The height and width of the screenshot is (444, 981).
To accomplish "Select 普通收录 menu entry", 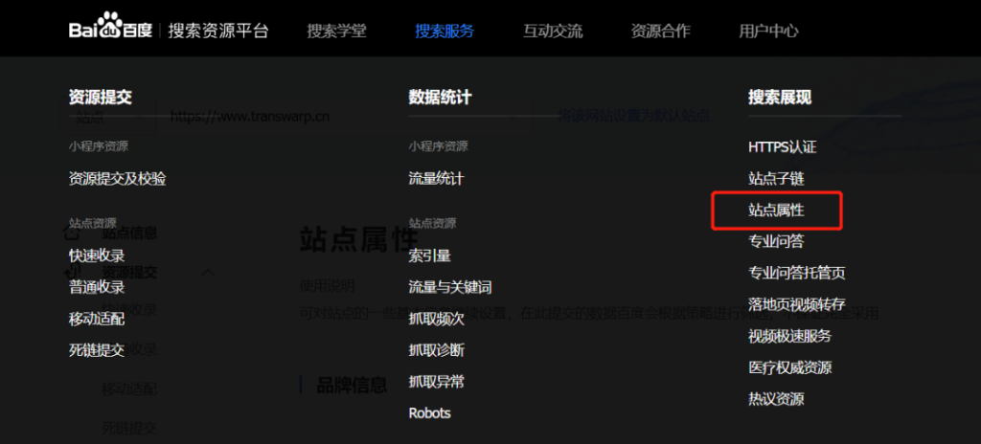I will (x=97, y=288).
